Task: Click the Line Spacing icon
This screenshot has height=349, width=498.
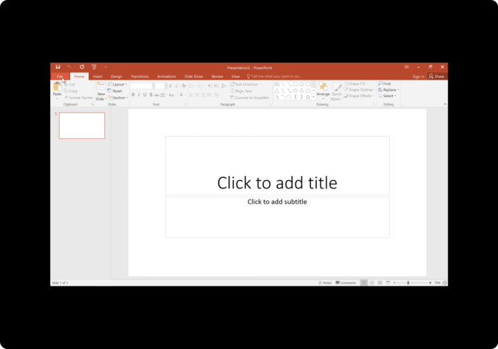Action: point(224,86)
